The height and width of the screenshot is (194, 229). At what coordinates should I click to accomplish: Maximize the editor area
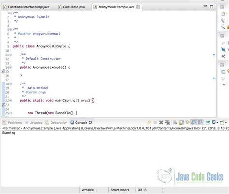(x=212, y=7)
